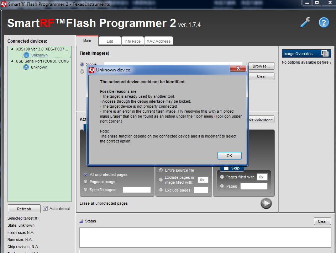Click the Pages input field under Skip
The width and height of the screenshot is (336, 253).
254,186
